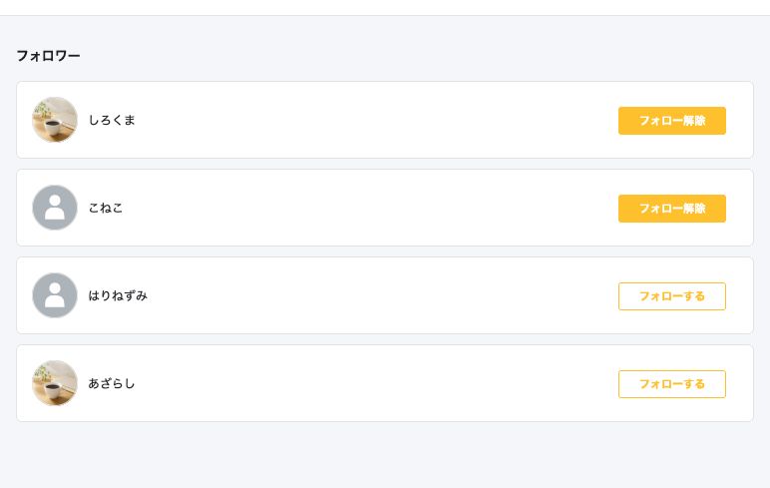Screen dimensions: 770x488
Task: Click empty gray area below the follower list
Action: tap(385, 455)
